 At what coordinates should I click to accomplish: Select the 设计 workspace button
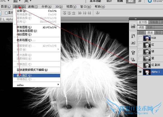click(109, 1)
